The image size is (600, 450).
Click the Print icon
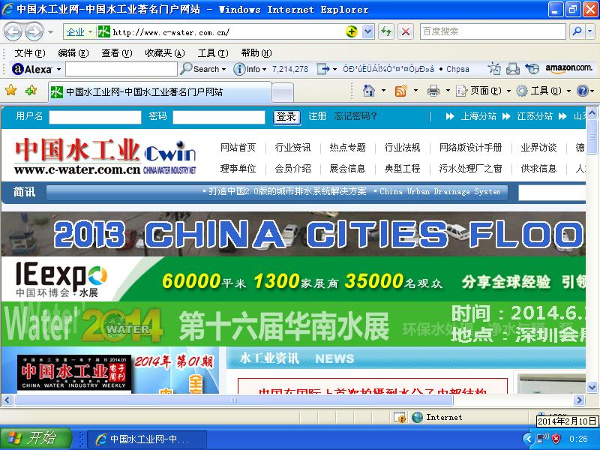pyautogui.click(x=433, y=91)
